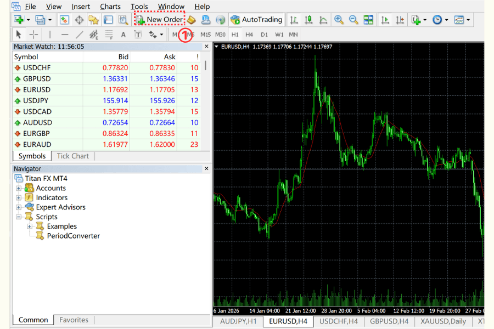Switch timeframe to M30
494x329 pixels.
pos(220,35)
